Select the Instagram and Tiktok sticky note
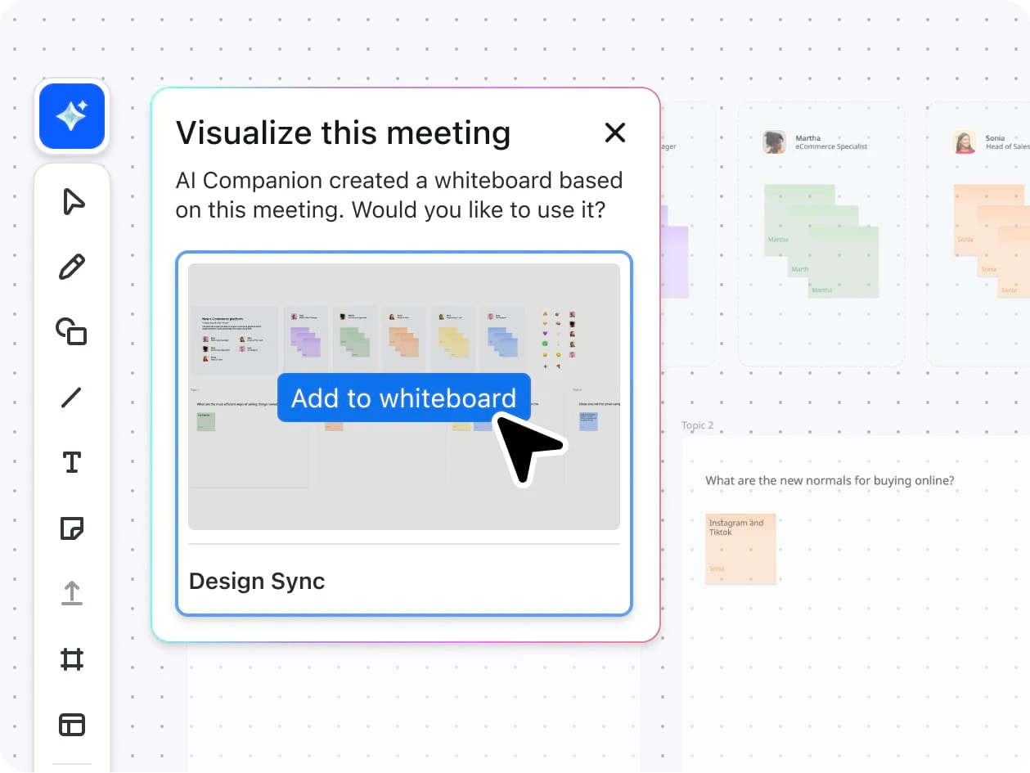 click(x=740, y=549)
